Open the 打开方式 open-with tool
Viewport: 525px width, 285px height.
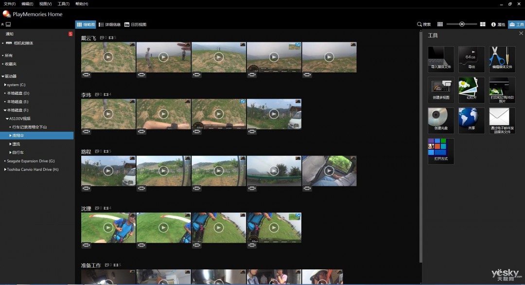tap(440, 151)
